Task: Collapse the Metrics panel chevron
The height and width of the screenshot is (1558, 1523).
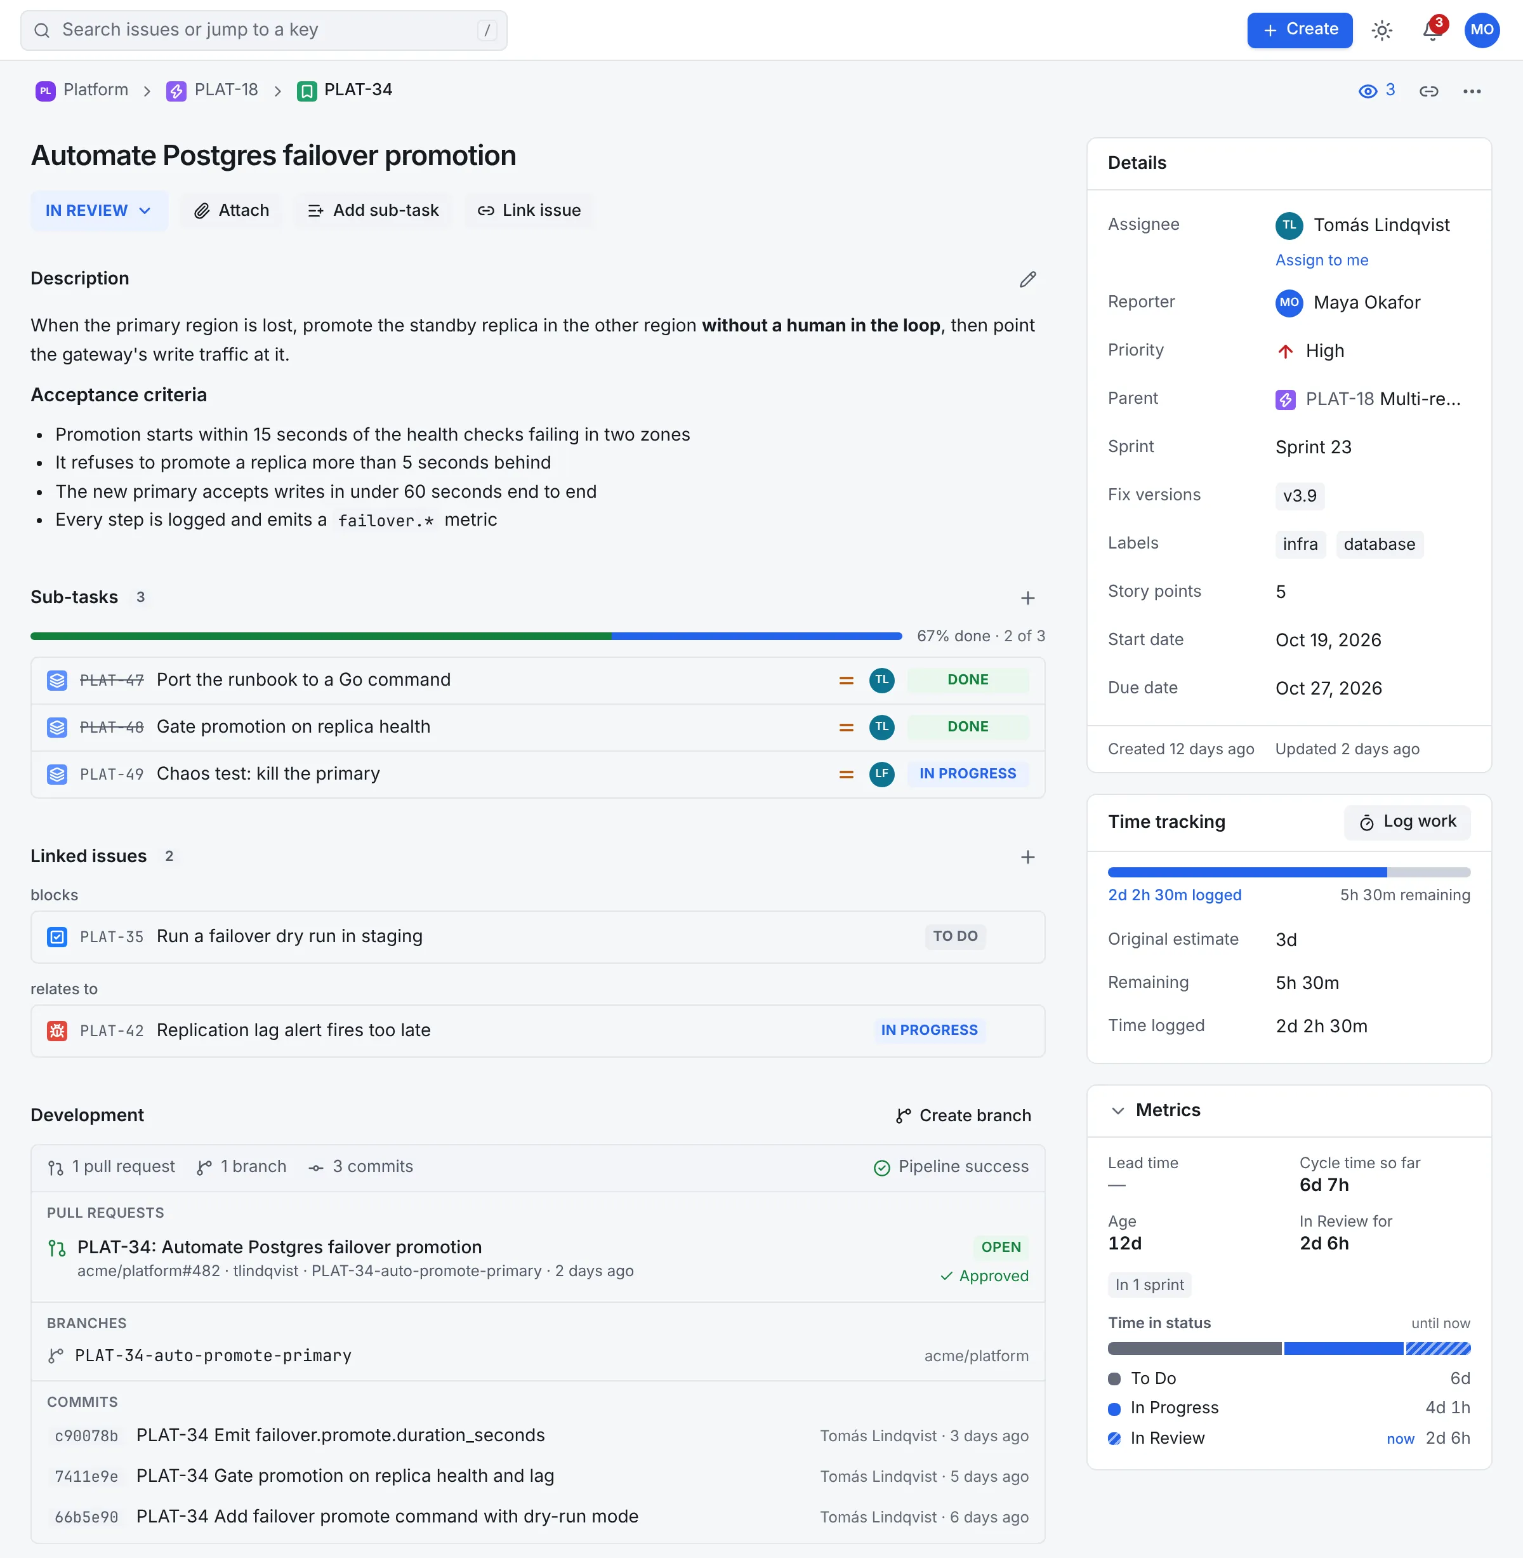Action: pos(1118,1110)
